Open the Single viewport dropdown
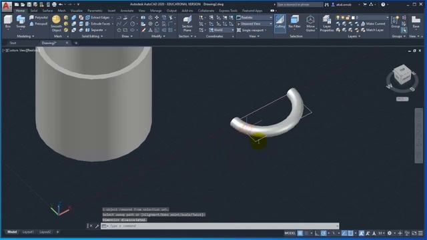Viewport: 427px width, 240px height. pyautogui.click(x=252, y=30)
